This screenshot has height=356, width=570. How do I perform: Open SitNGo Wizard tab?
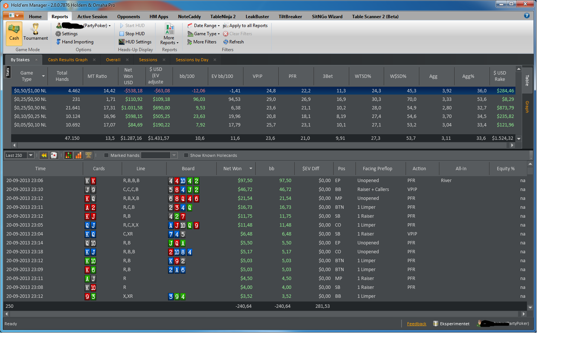click(x=327, y=17)
